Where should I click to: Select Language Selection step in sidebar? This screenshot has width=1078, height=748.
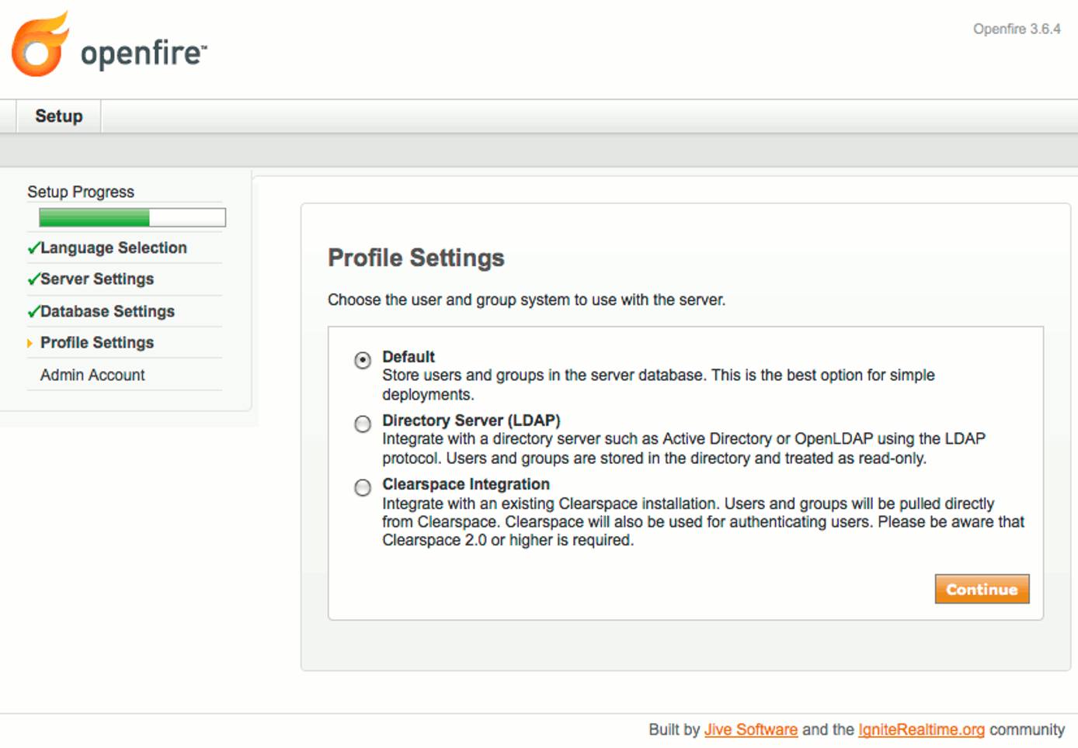click(x=113, y=248)
